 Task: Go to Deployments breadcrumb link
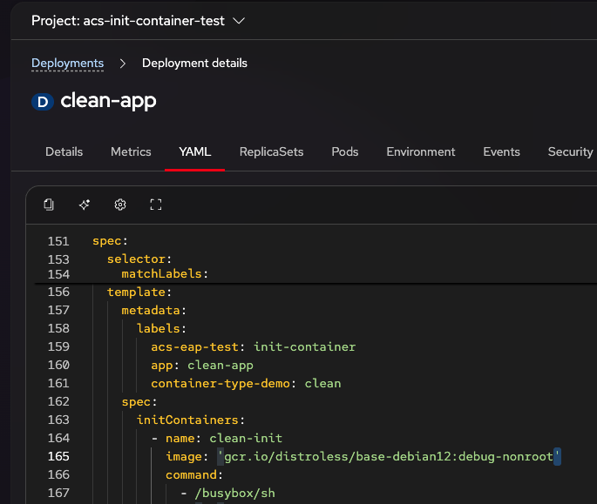[67, 64]
